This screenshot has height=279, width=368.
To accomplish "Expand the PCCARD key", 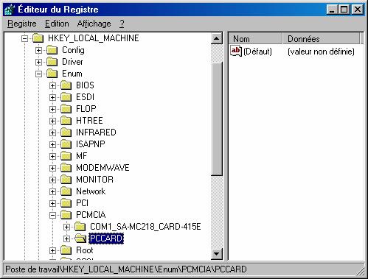I will coord(66,239).
